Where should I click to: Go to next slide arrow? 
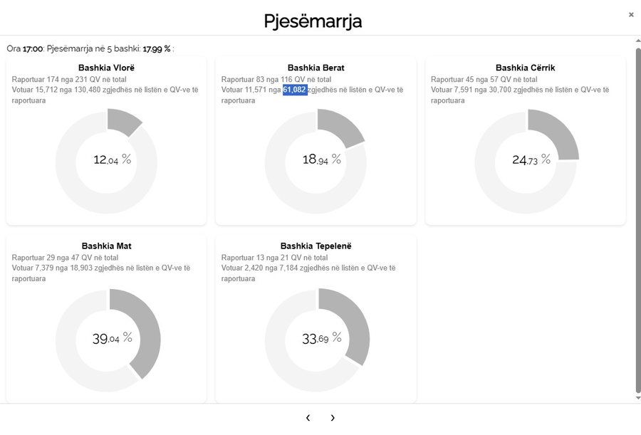tap(333, 418)
